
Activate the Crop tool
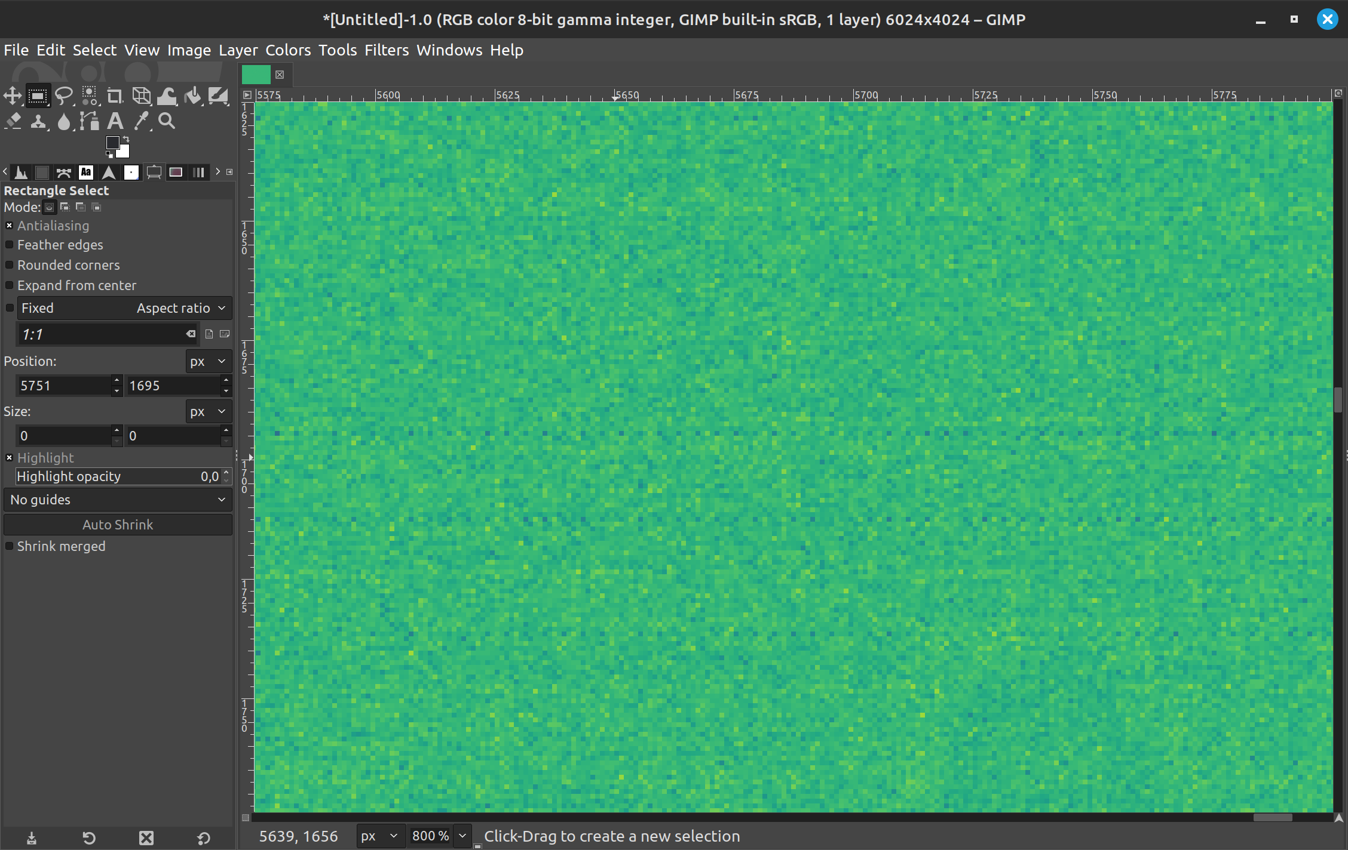click(115, 96)
